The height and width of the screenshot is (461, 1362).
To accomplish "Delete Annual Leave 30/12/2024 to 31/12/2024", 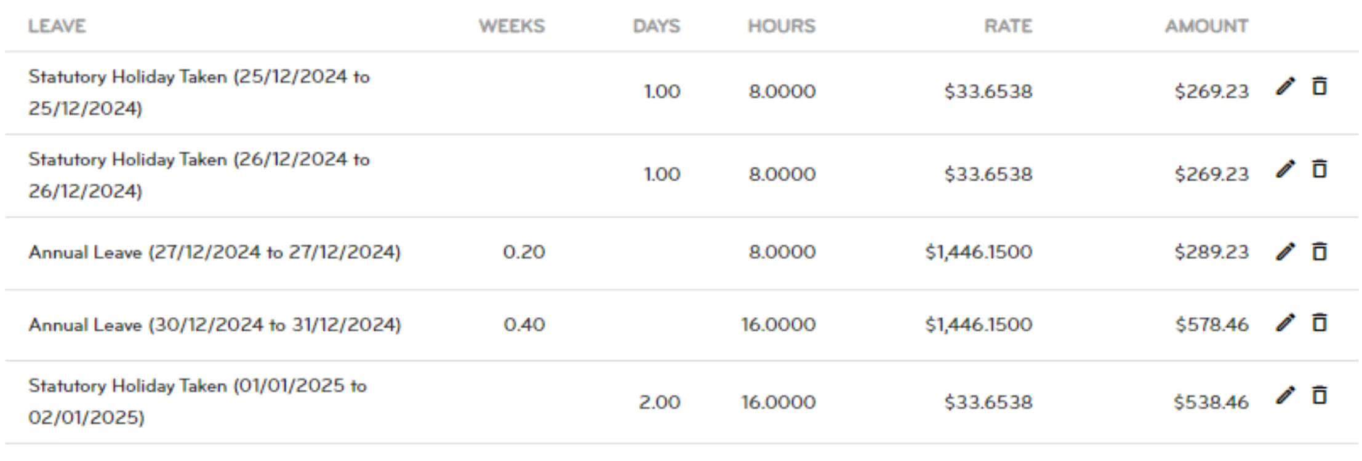I will pyautogui.click(x=1319, y=322).
